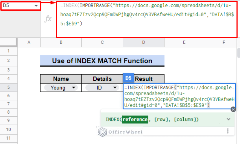Select row 11 header
This screenshot has height=144, width=240.
coord(8,138)
